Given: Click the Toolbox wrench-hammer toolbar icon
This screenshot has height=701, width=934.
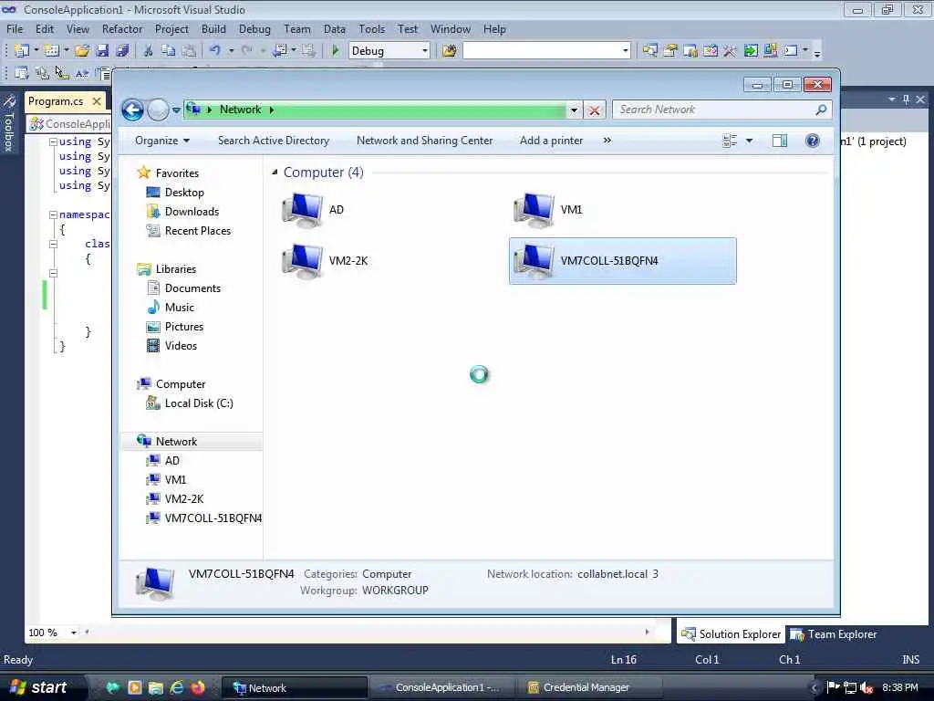Looking at the screenshot, I should (730, 51).
